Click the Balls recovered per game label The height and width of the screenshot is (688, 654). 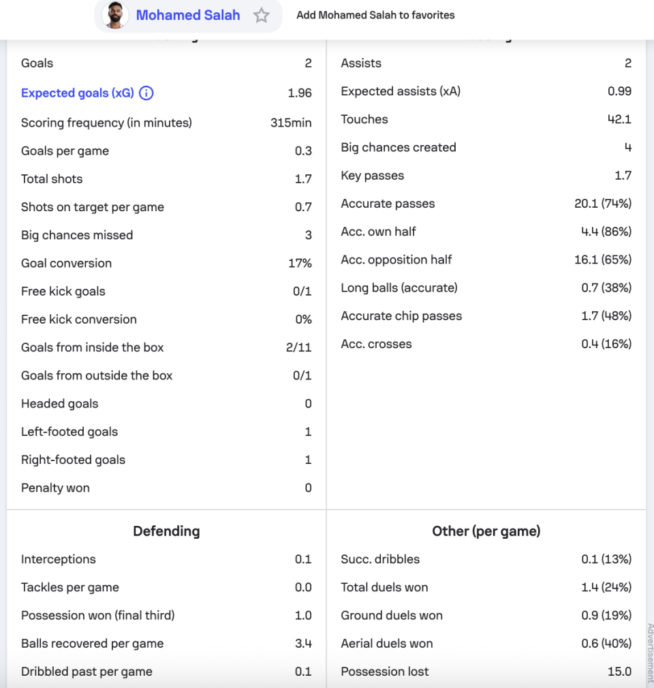[92, 644]
